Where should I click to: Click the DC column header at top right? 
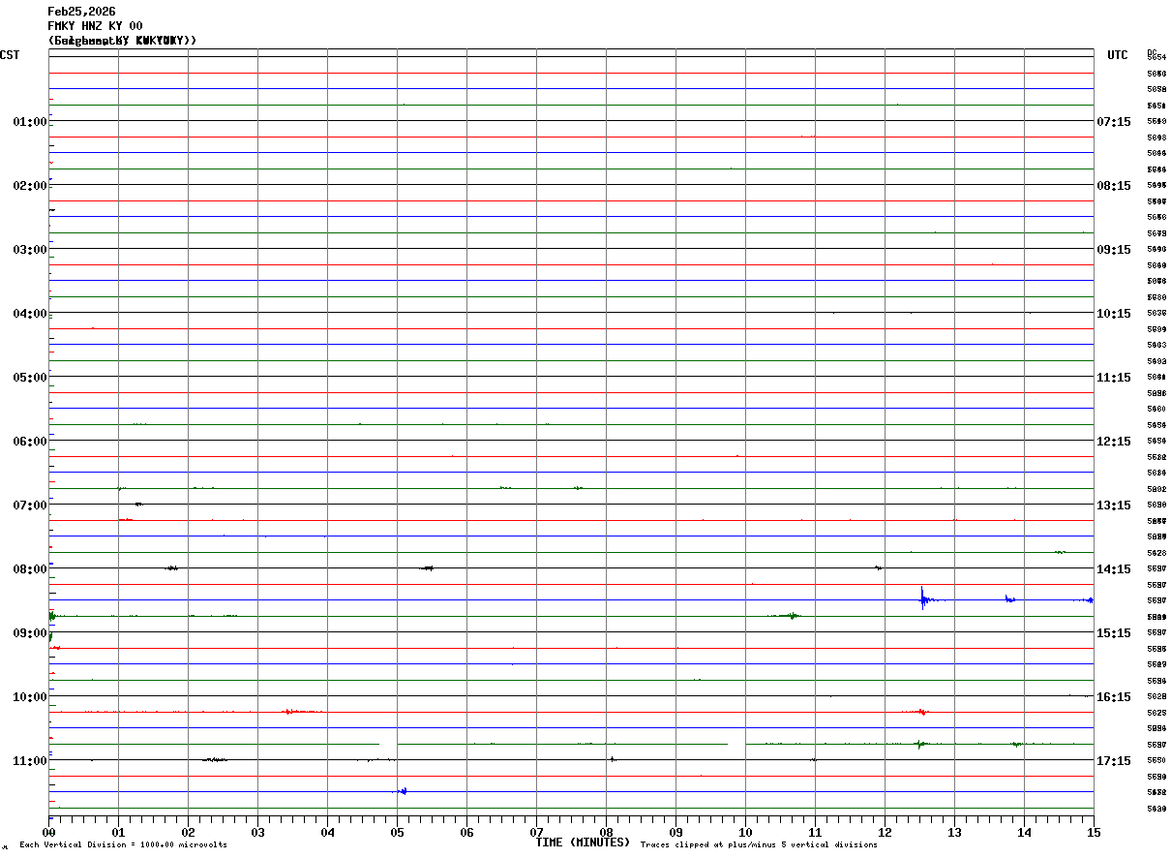pyautogui.click(x=1152, y=52)
